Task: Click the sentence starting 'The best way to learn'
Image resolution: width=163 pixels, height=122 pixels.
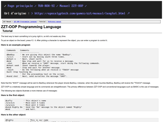Action: (x=34, y=36)
